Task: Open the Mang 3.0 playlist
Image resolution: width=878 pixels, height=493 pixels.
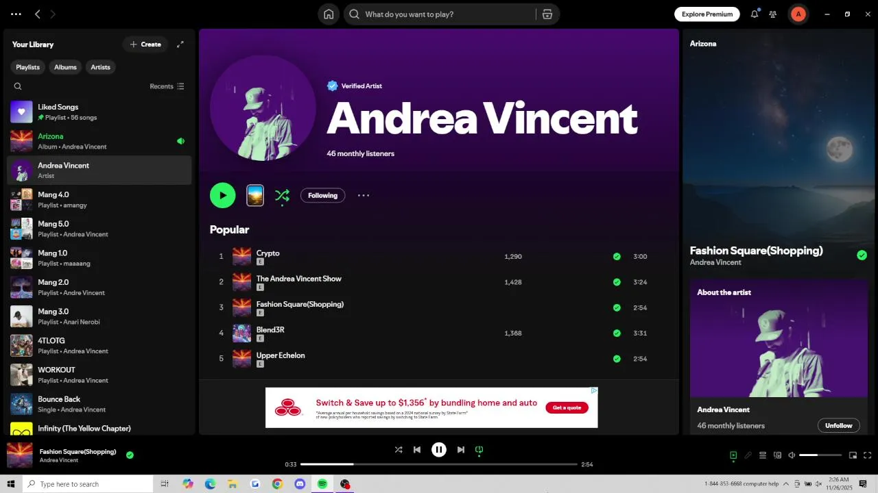Action: (99, 316)
